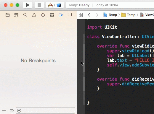Run the project with the Play button
154x114 pixels.
tap(28, 5)
